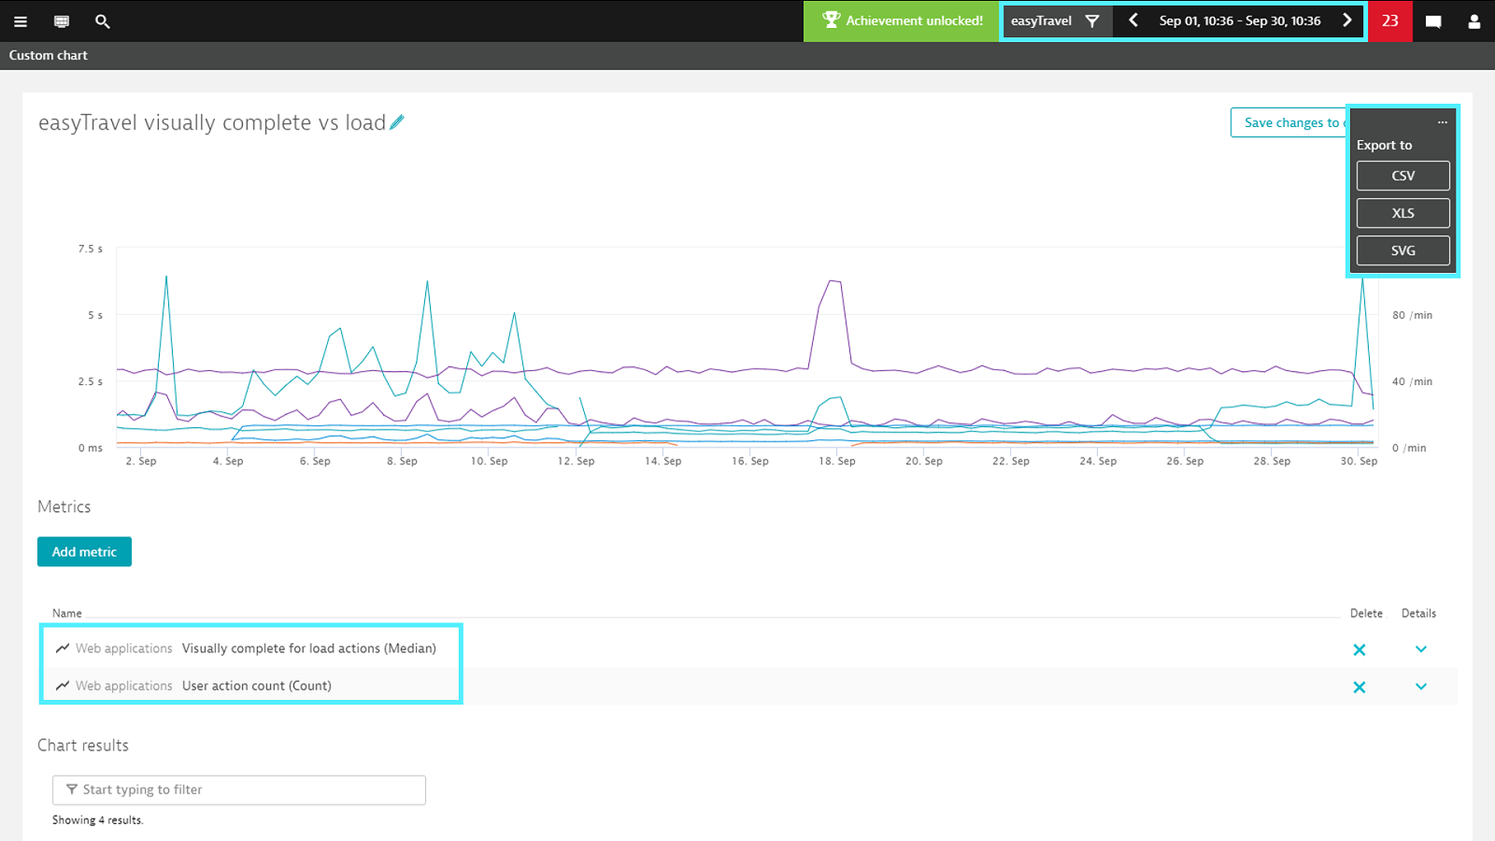Click the chart results filter field
This screenshot has height=841, width=1495.
239,790
